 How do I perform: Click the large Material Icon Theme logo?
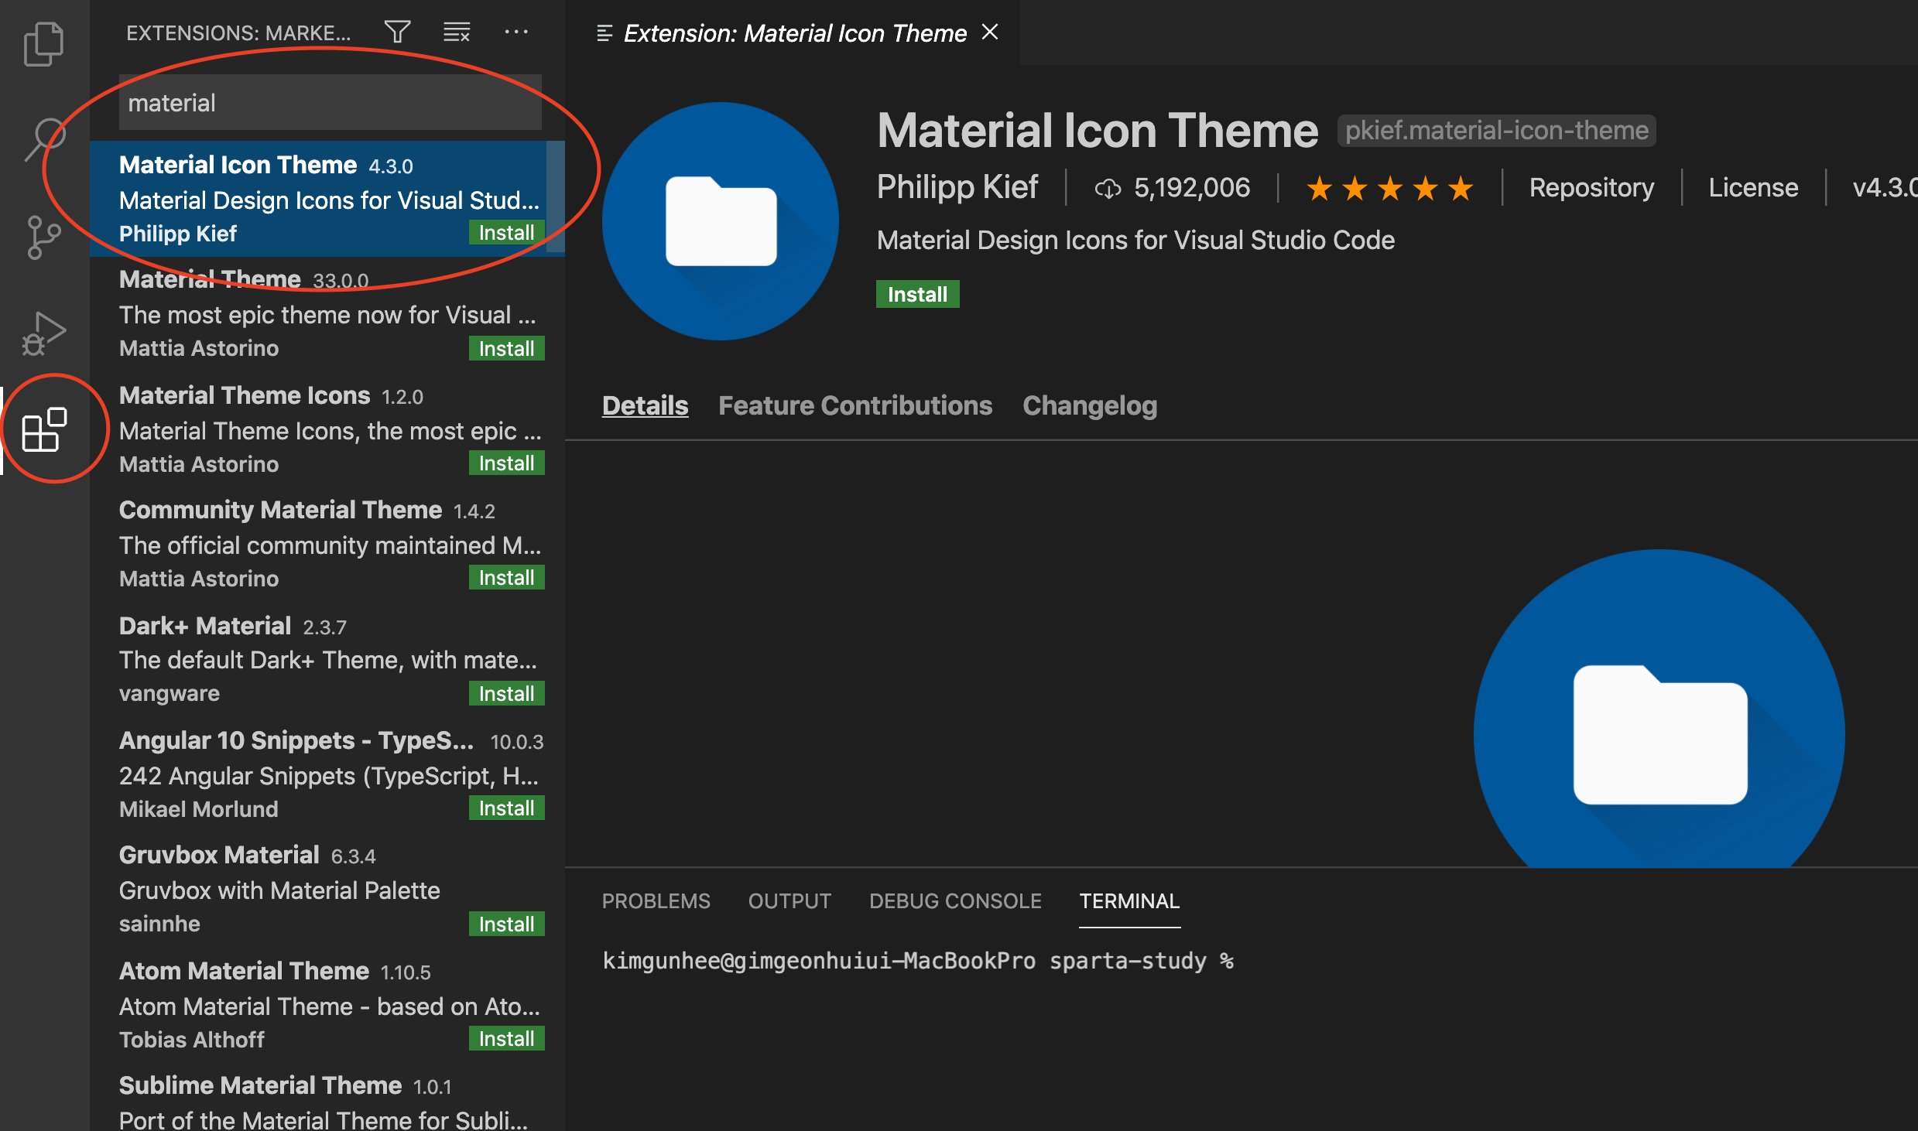pyautogui.click(x=721, y=221)
